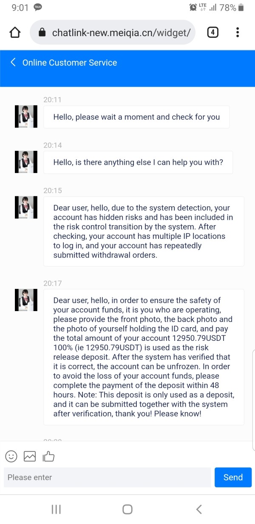Focus the Please enter message field
The width and height of the screenshot is (255, 524).
[x=107, y=477]
